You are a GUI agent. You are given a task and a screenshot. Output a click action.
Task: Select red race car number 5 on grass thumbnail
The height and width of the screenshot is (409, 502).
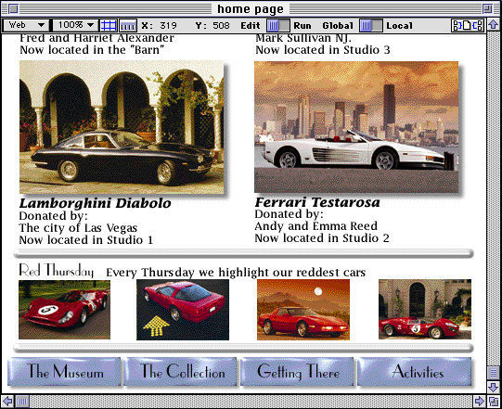coord(64,310)
